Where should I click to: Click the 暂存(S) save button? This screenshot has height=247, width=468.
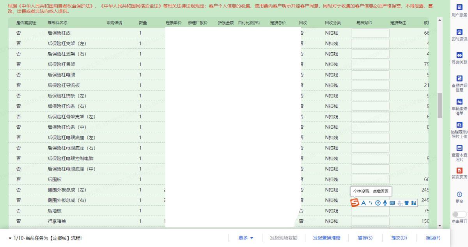click(x=365, y=238)
